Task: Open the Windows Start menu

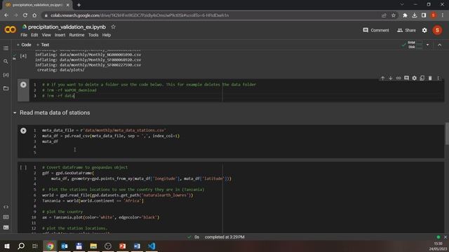Action: coord(7,246)
